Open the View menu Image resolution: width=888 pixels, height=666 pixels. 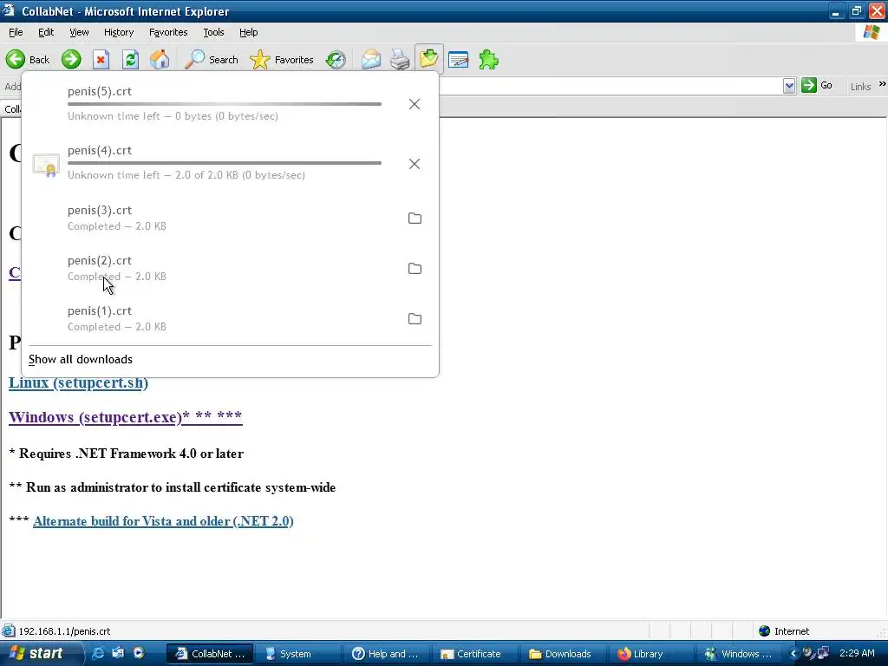click(79, 32)
